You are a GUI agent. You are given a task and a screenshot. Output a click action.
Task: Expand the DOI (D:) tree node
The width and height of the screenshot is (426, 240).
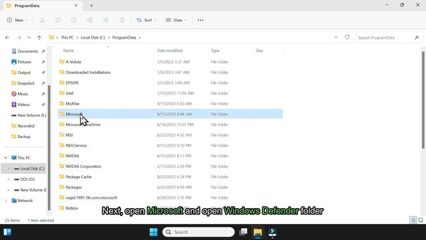tap(8, 179)
